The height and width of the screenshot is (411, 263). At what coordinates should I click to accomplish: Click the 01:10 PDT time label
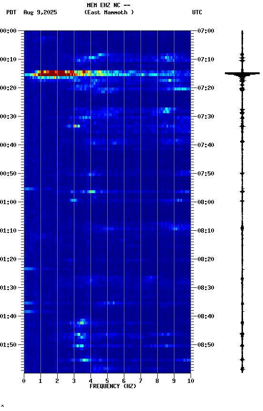8,231
